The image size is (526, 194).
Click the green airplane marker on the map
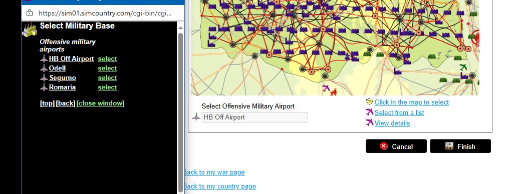click(463, 67)
